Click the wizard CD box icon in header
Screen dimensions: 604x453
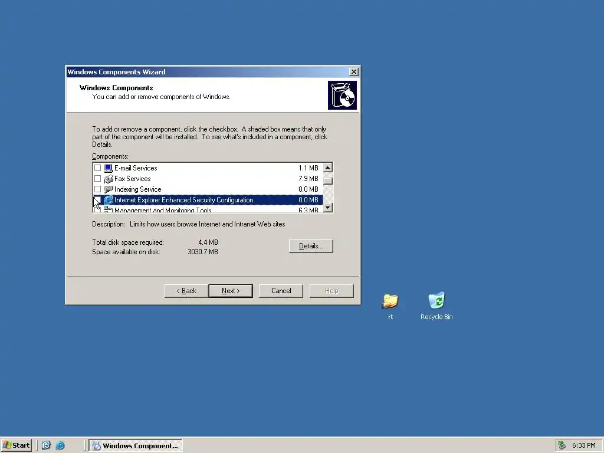[342, 95]
